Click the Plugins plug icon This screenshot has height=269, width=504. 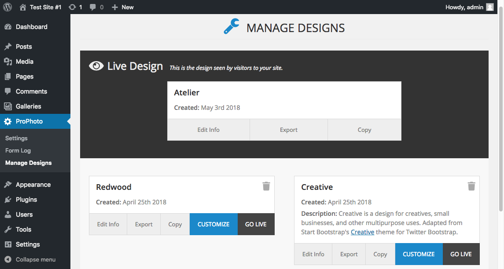pos(8,200)
